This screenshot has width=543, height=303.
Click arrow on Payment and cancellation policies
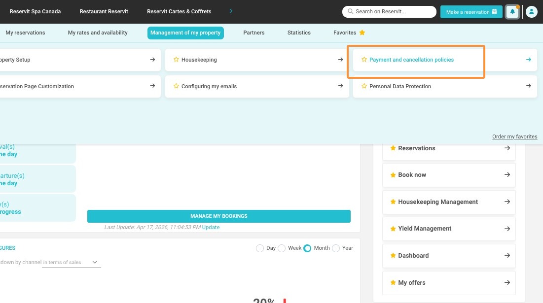click(529, 60)
